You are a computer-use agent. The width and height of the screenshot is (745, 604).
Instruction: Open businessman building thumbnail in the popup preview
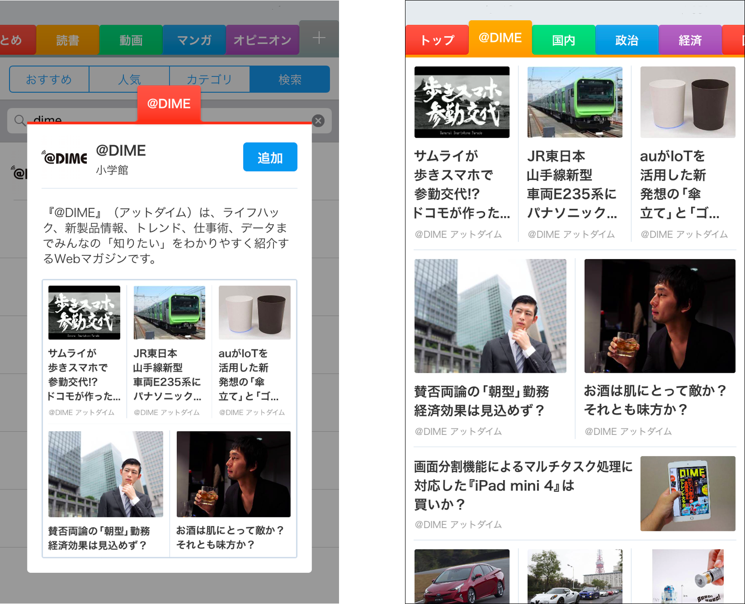coord(106,474)
